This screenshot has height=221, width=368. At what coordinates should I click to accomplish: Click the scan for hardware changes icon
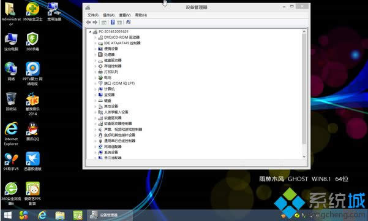point(128,22)
